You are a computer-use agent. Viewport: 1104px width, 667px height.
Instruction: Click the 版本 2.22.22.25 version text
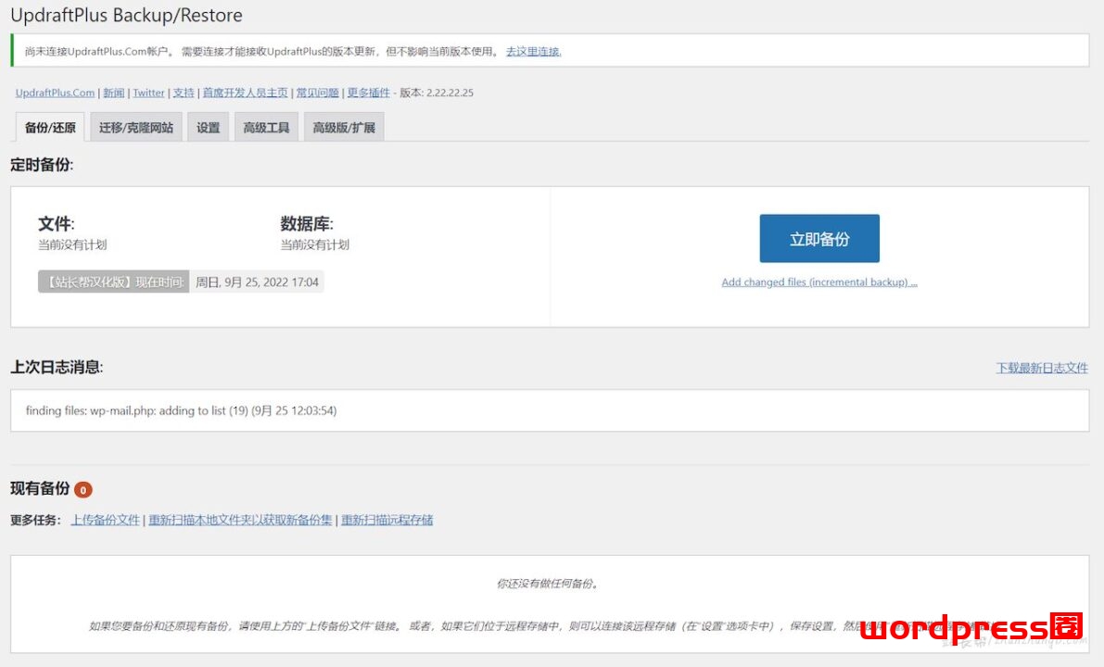(437, 93)
